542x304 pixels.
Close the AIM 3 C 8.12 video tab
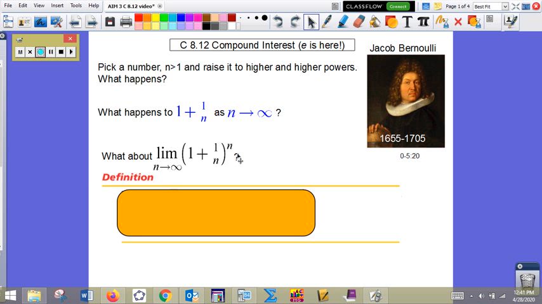(160, 6)
